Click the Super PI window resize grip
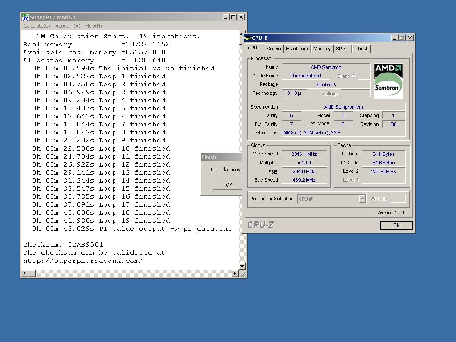456x342 pixels. (243, 274)
